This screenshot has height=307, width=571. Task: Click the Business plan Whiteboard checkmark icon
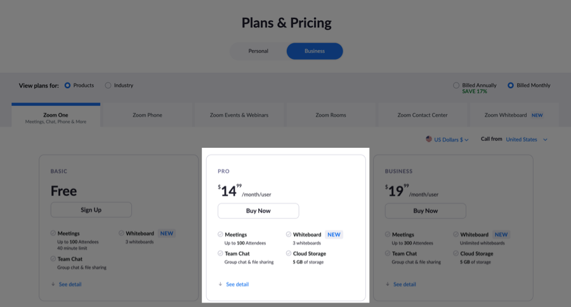[456, 234]
